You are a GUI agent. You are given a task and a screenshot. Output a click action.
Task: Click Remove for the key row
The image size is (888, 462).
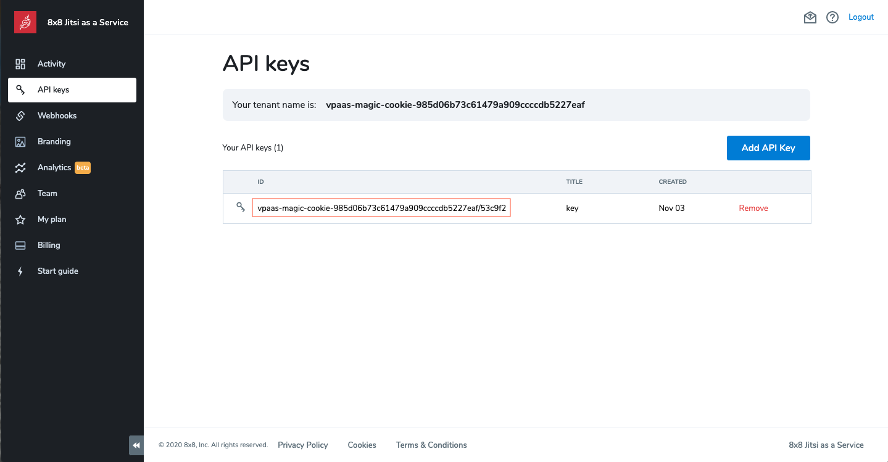click(753, 208)
